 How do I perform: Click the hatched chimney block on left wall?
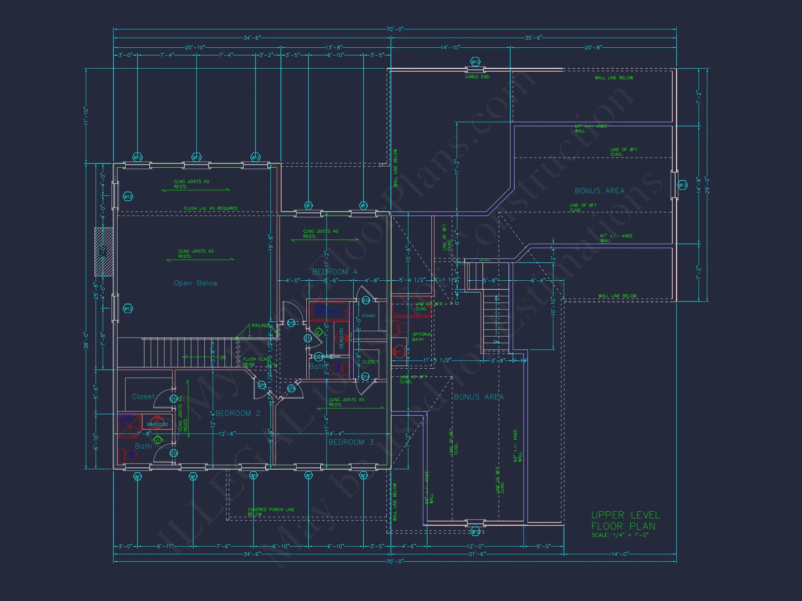[104, 252]
